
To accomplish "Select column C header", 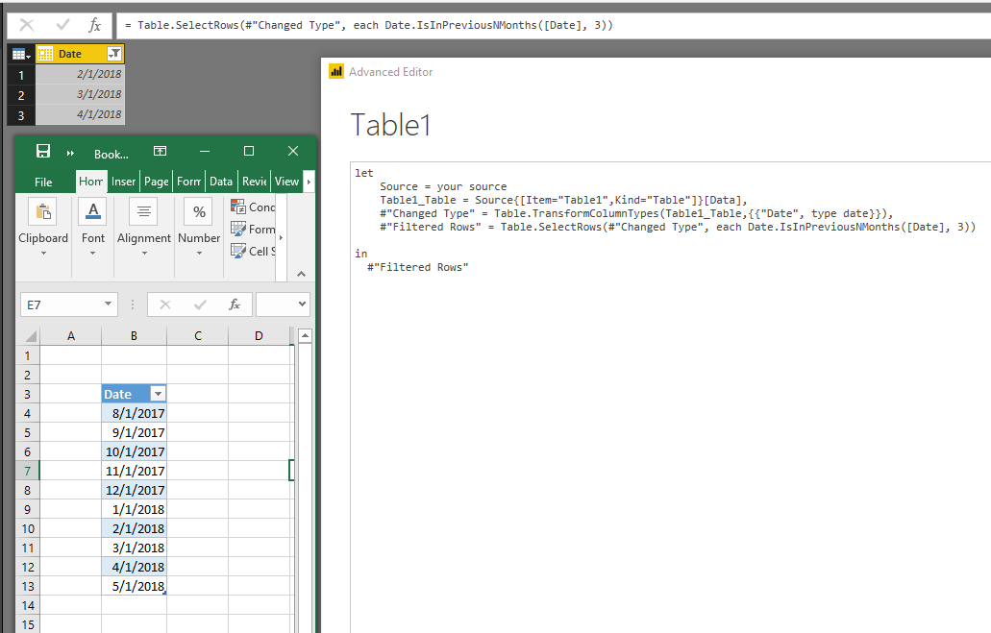I will [198, 336].
